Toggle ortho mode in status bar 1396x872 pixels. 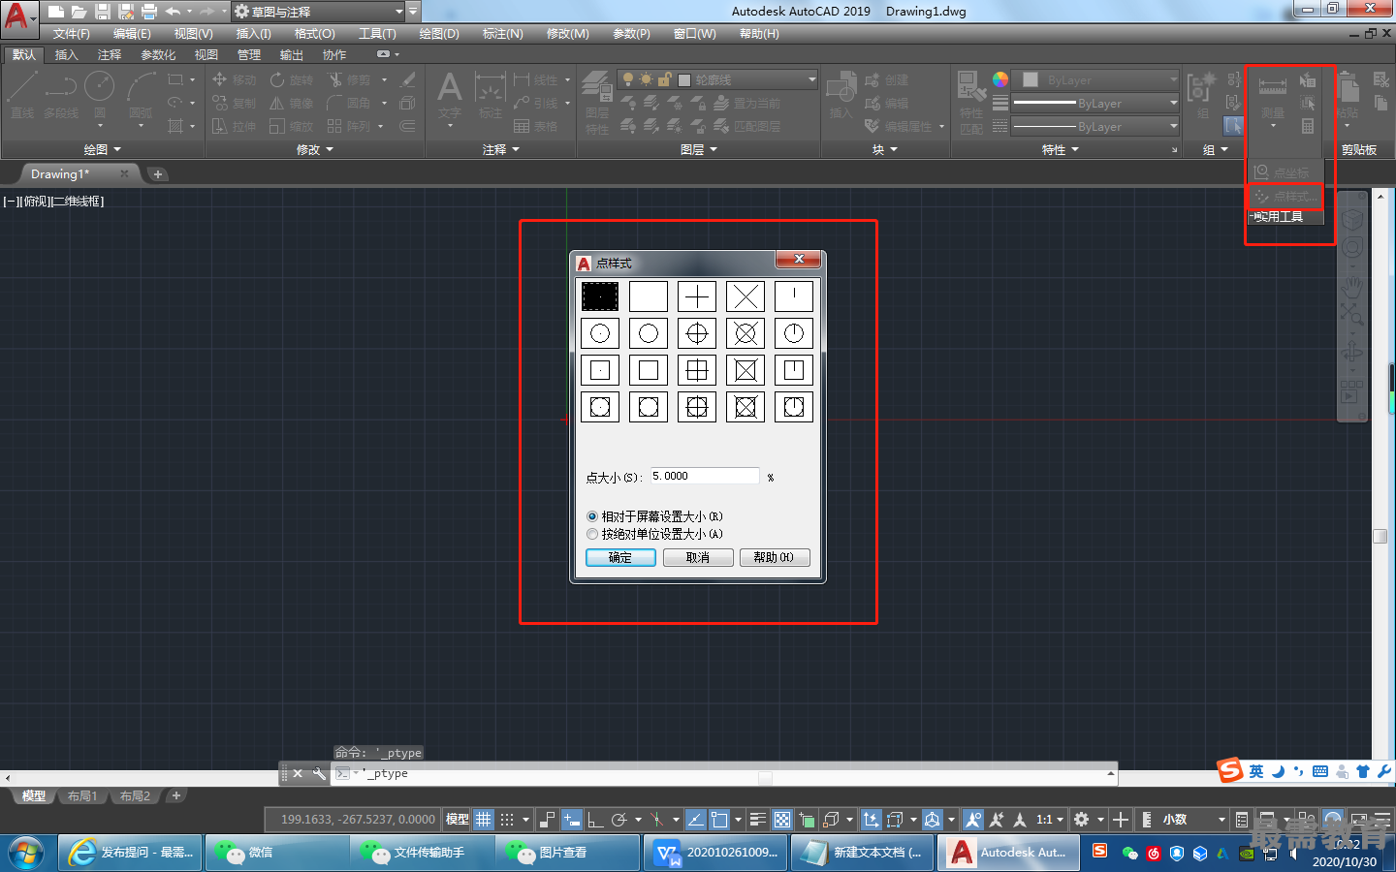pyautogui.click(x=595, y=820)
